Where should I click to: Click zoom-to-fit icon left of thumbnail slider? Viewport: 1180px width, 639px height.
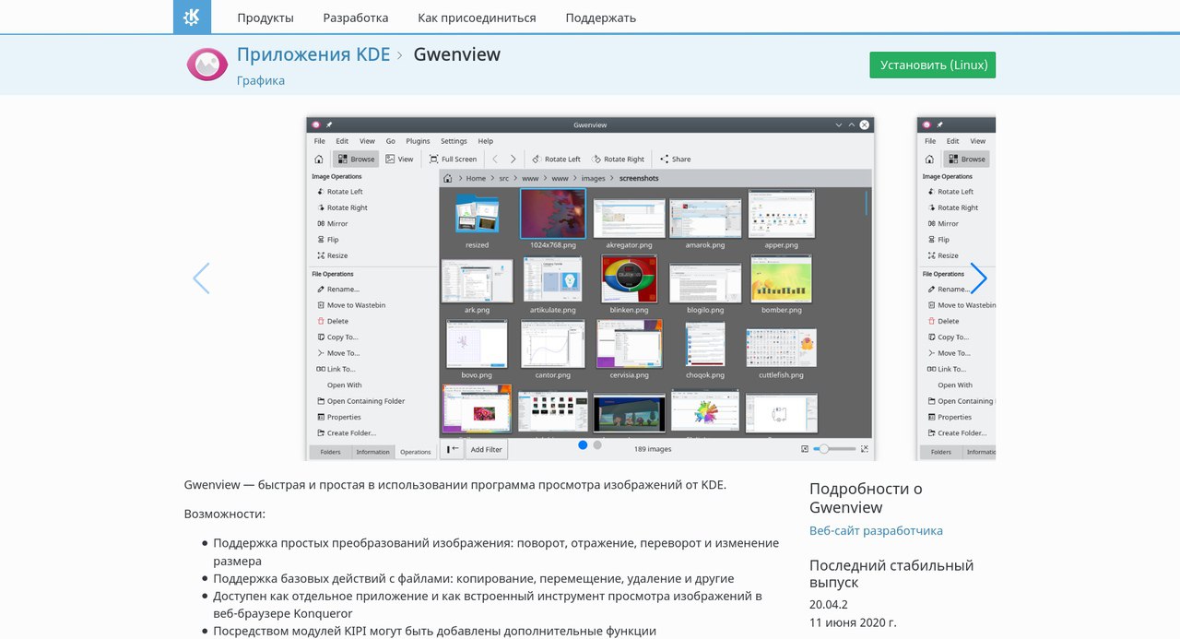[805, 449]
